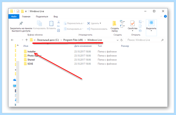The width and height of the screenshot is (176, 115).
Task: Sort by Дата изменения column header
Action: click(83, 46)
